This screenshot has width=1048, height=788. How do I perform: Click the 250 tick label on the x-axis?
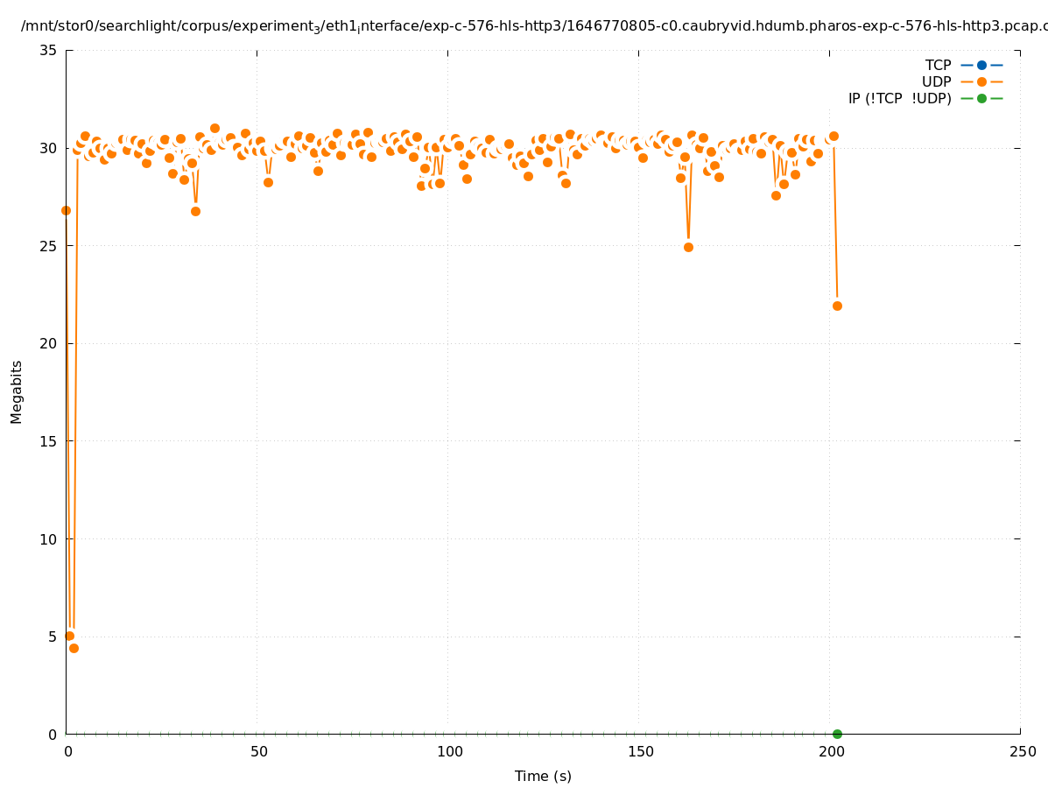(1022, 751)
